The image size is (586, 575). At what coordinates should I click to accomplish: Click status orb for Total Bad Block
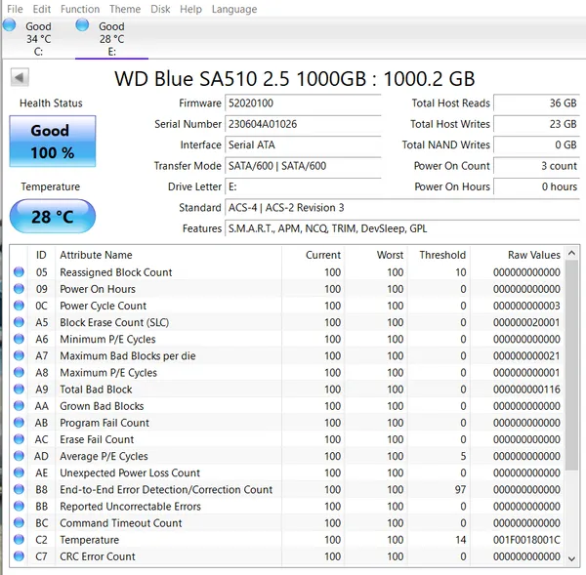[x=19, y=389]
